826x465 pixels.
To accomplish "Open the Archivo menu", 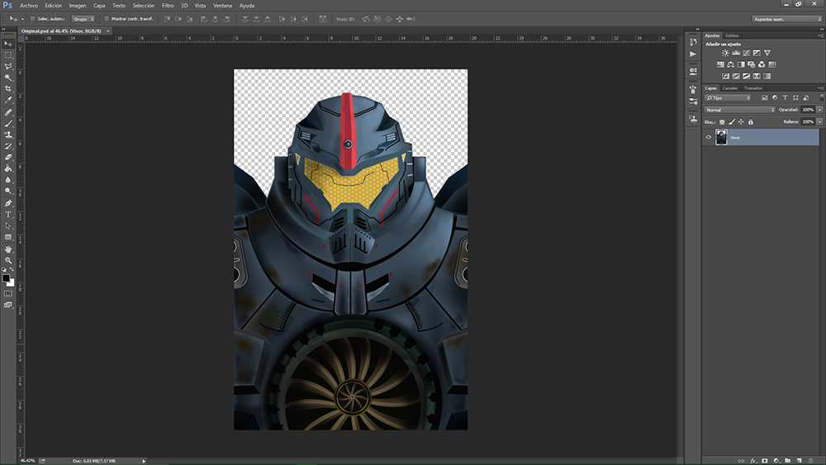I will click(x=29, y=6).
